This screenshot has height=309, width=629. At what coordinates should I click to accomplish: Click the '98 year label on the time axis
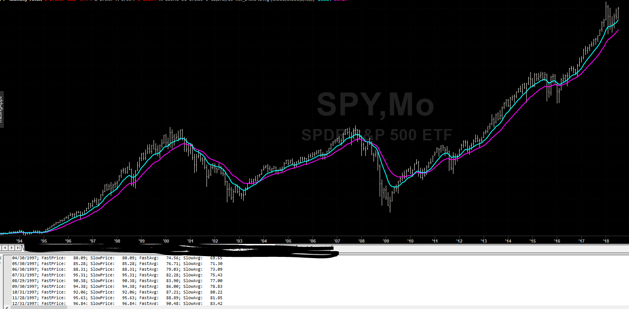[x=117, y=241]
